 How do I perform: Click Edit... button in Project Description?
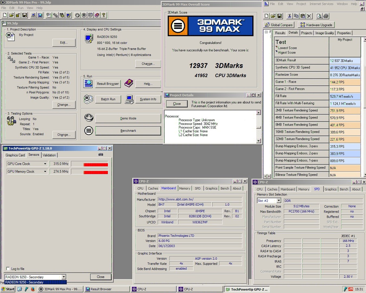64,43
